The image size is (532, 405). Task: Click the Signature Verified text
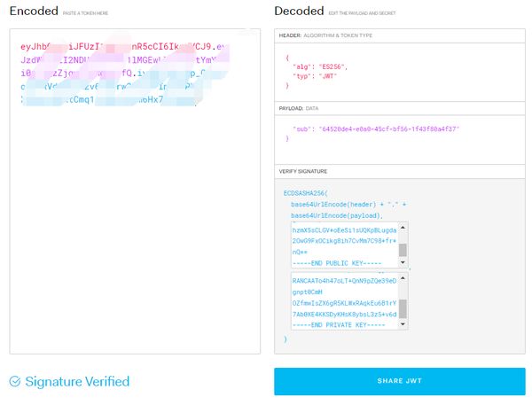pyautogui.click(x=77, y=382)
